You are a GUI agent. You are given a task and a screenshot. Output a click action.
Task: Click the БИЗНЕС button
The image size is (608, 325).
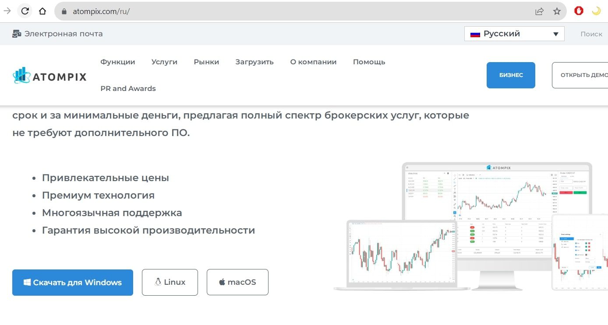(x=511, y=75)
